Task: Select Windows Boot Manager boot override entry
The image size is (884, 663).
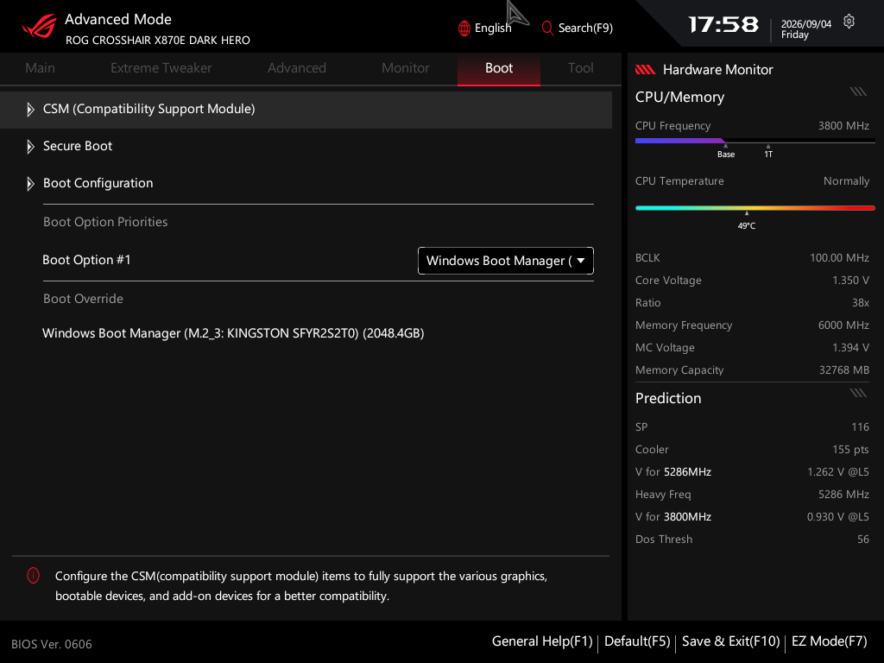Action: (233, 333)
